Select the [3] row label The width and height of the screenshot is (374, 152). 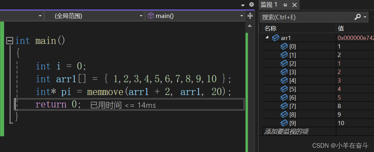pyautogui.click(x=293, y=72)
